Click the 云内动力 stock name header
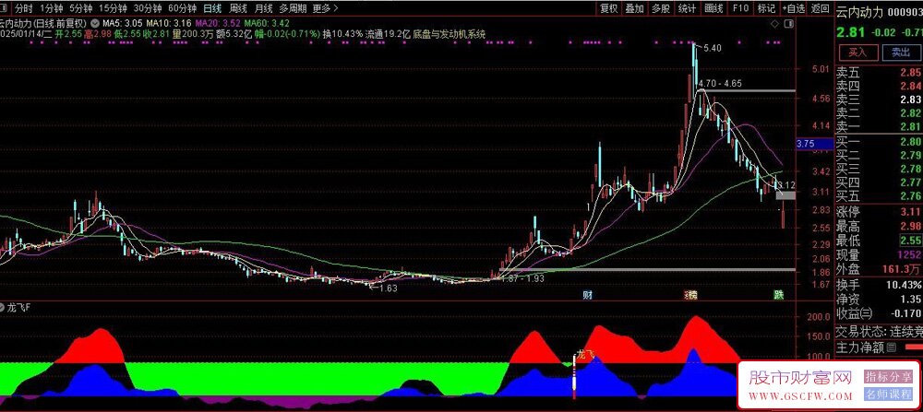Viewport: 923px width, 412px height. pos(859,12)
